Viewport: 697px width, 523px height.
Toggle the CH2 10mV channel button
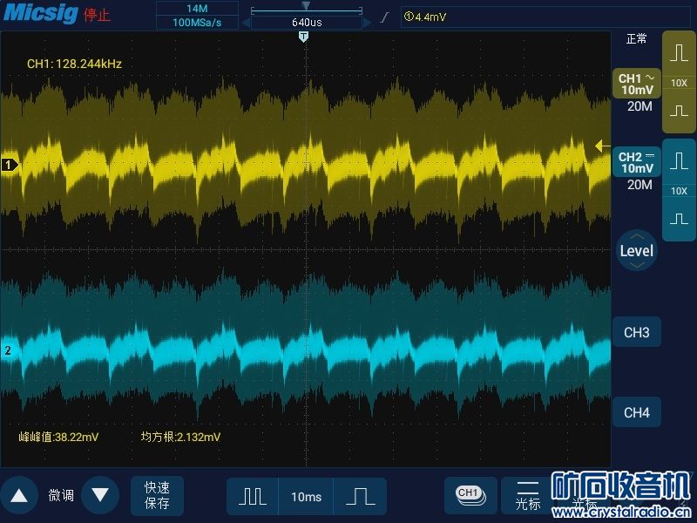point(636,162)
